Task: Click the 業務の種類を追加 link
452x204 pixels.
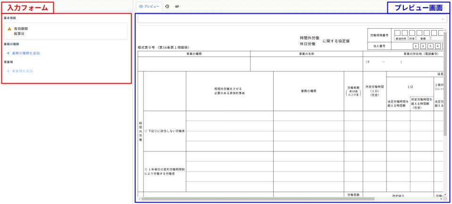Action: pos(23,53)
